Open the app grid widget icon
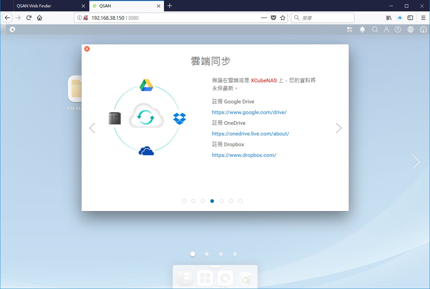Screen dimensions: 430x289 [x=350, y=29]
